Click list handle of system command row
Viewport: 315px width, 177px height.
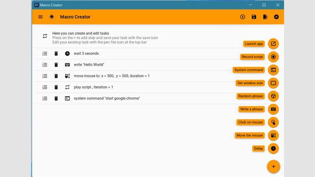[x=45, y=98]
